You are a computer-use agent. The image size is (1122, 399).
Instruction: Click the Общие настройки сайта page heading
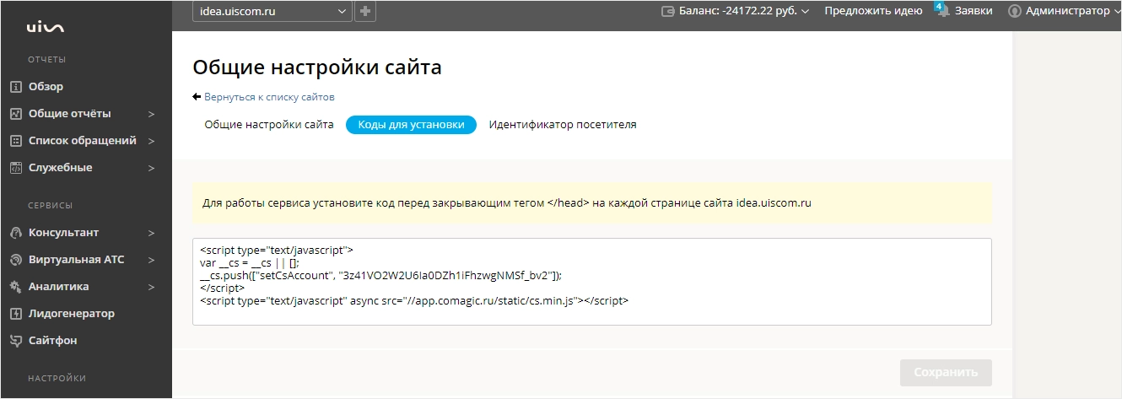coord(317,67)
